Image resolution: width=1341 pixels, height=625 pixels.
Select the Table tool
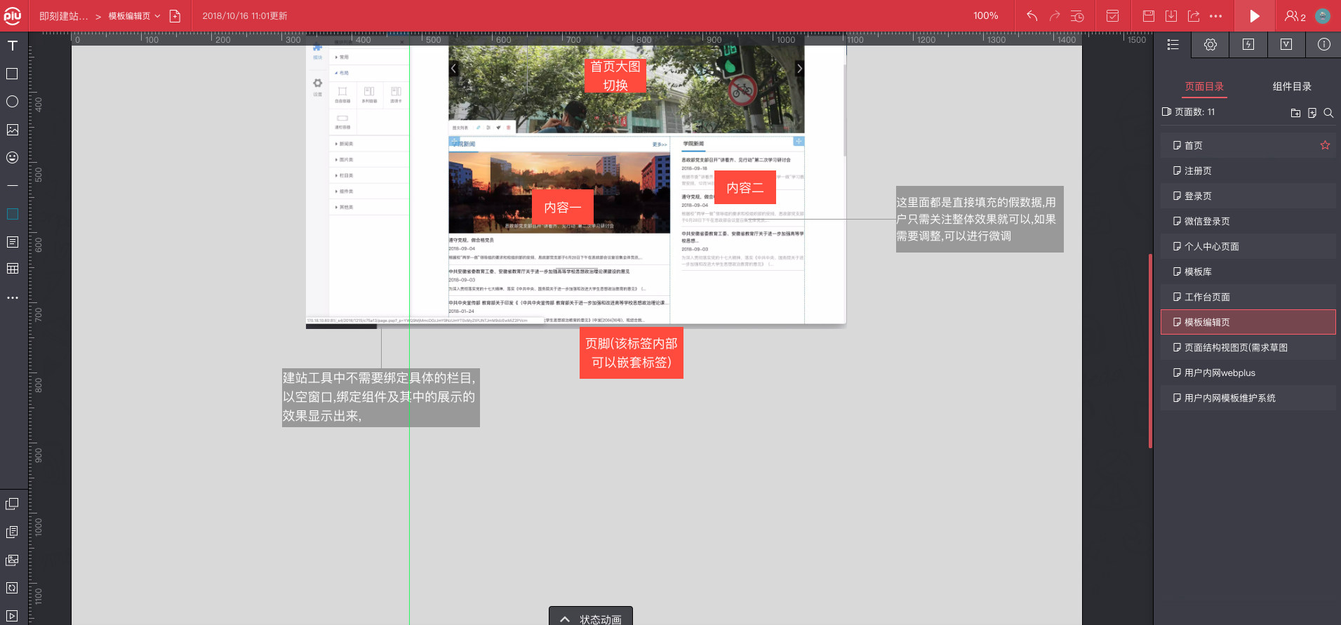(12, 269)
